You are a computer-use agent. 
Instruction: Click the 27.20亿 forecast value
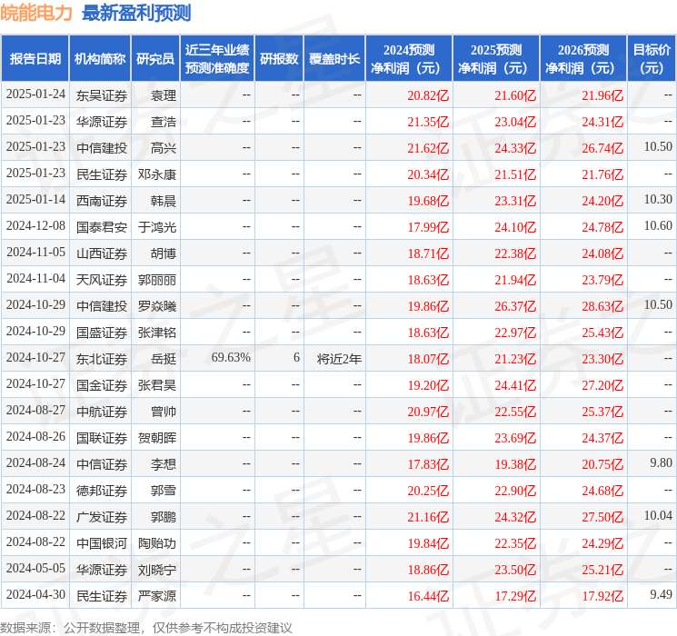coord(602,385)
